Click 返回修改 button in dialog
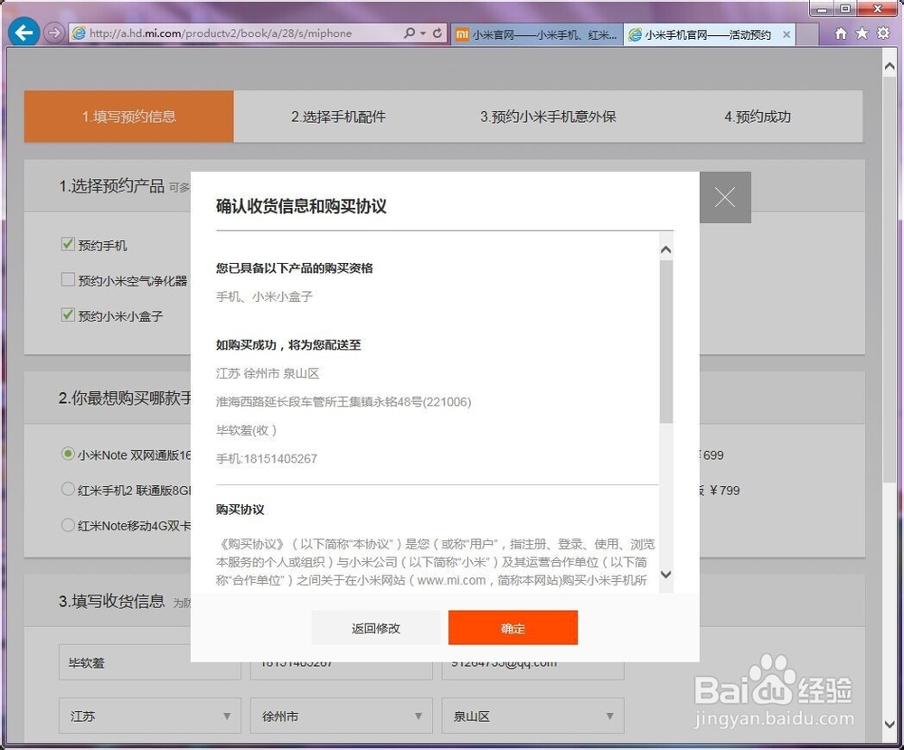 coord(376,628)
